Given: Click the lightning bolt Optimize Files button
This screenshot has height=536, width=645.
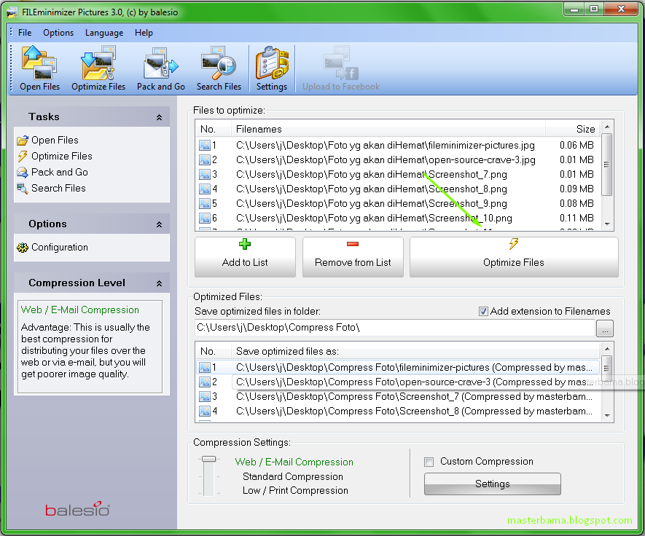Looking at the screenshot, I should click(514, 257).
